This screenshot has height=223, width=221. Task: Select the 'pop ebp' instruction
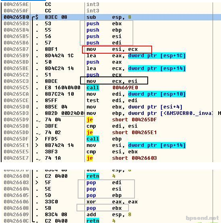point(104,195)
